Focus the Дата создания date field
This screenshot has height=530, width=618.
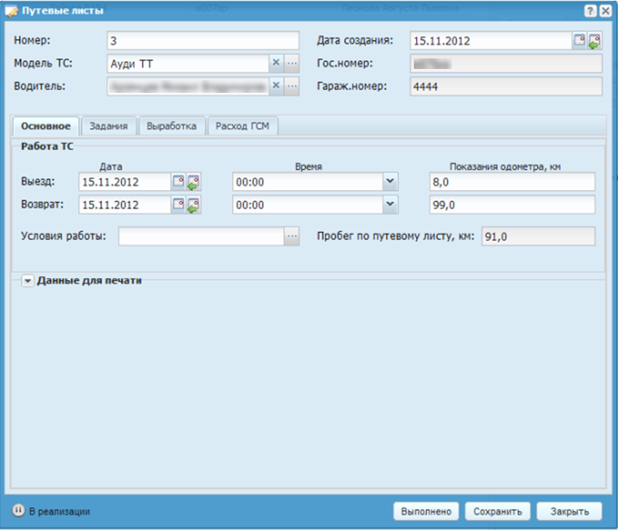coord(491,41)
